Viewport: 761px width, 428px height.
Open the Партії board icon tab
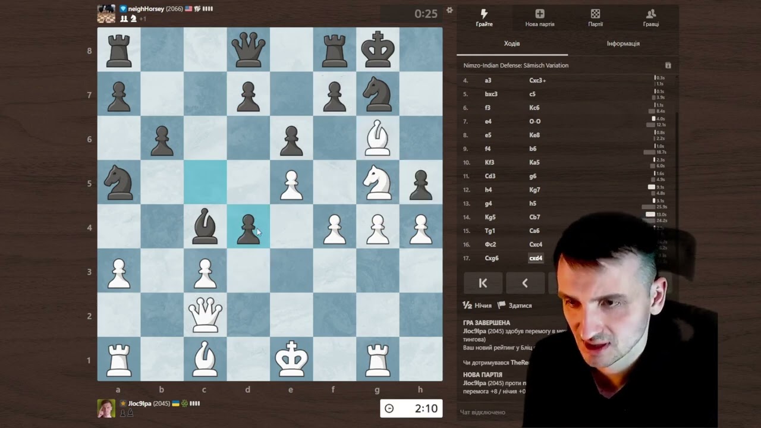click(595, 18)
